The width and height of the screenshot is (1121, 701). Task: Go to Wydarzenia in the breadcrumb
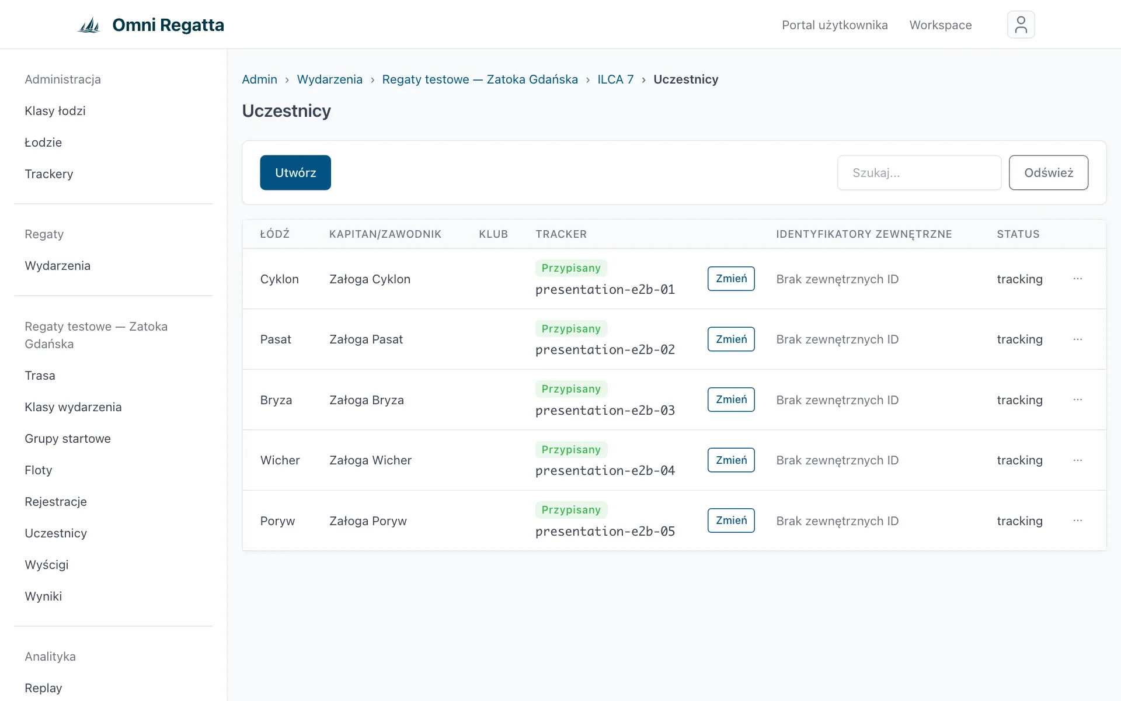tap(329, 79)
